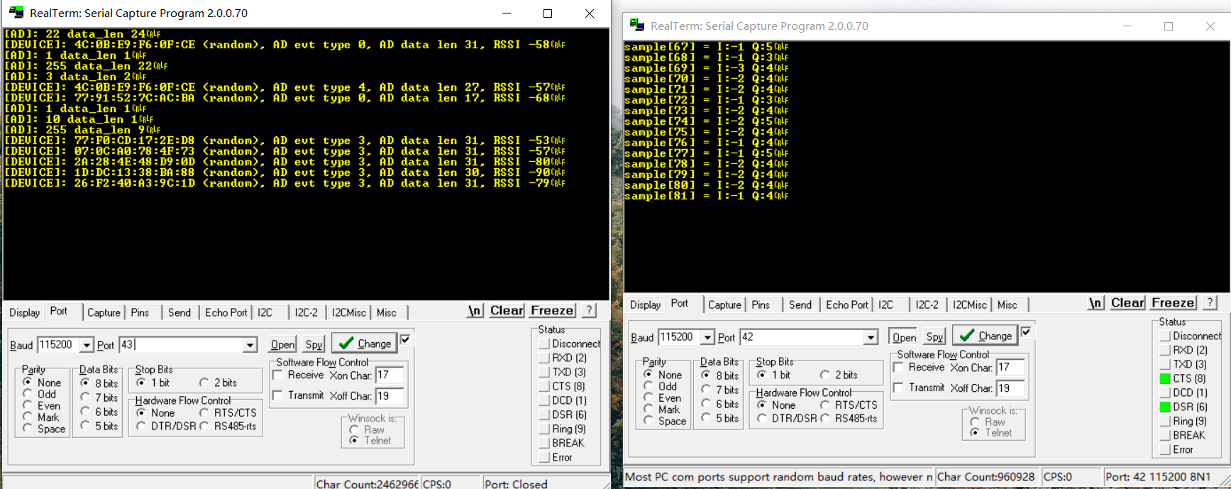
Task: Open the Pins tab in the port 42 window
Action: pyautogui.click(x=761, y=304)
